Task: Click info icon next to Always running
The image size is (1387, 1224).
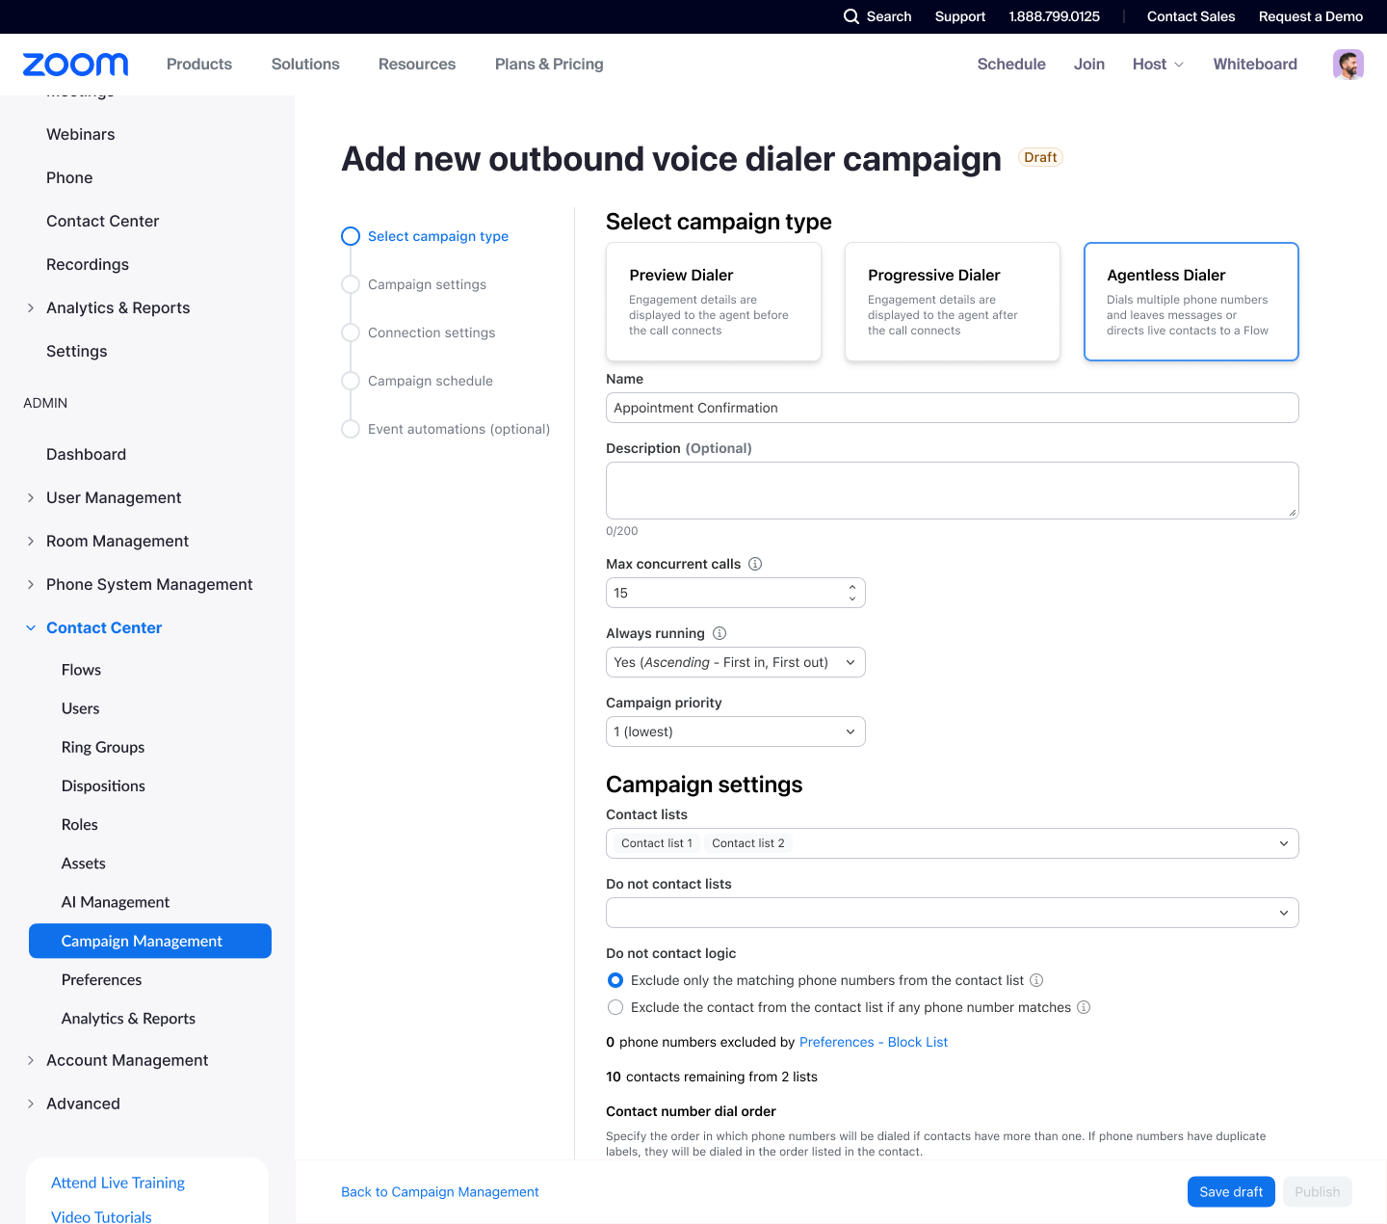Action: pos(720,633)
